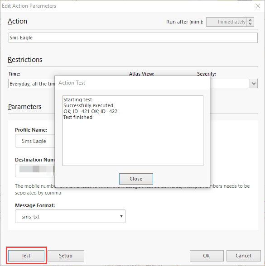Confirm with the OK button
The image size is (265, 266).
click(207, 256)
